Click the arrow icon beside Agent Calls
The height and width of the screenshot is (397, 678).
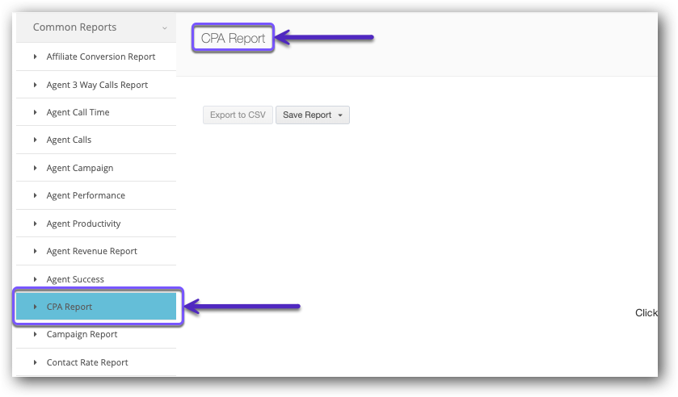36,140
